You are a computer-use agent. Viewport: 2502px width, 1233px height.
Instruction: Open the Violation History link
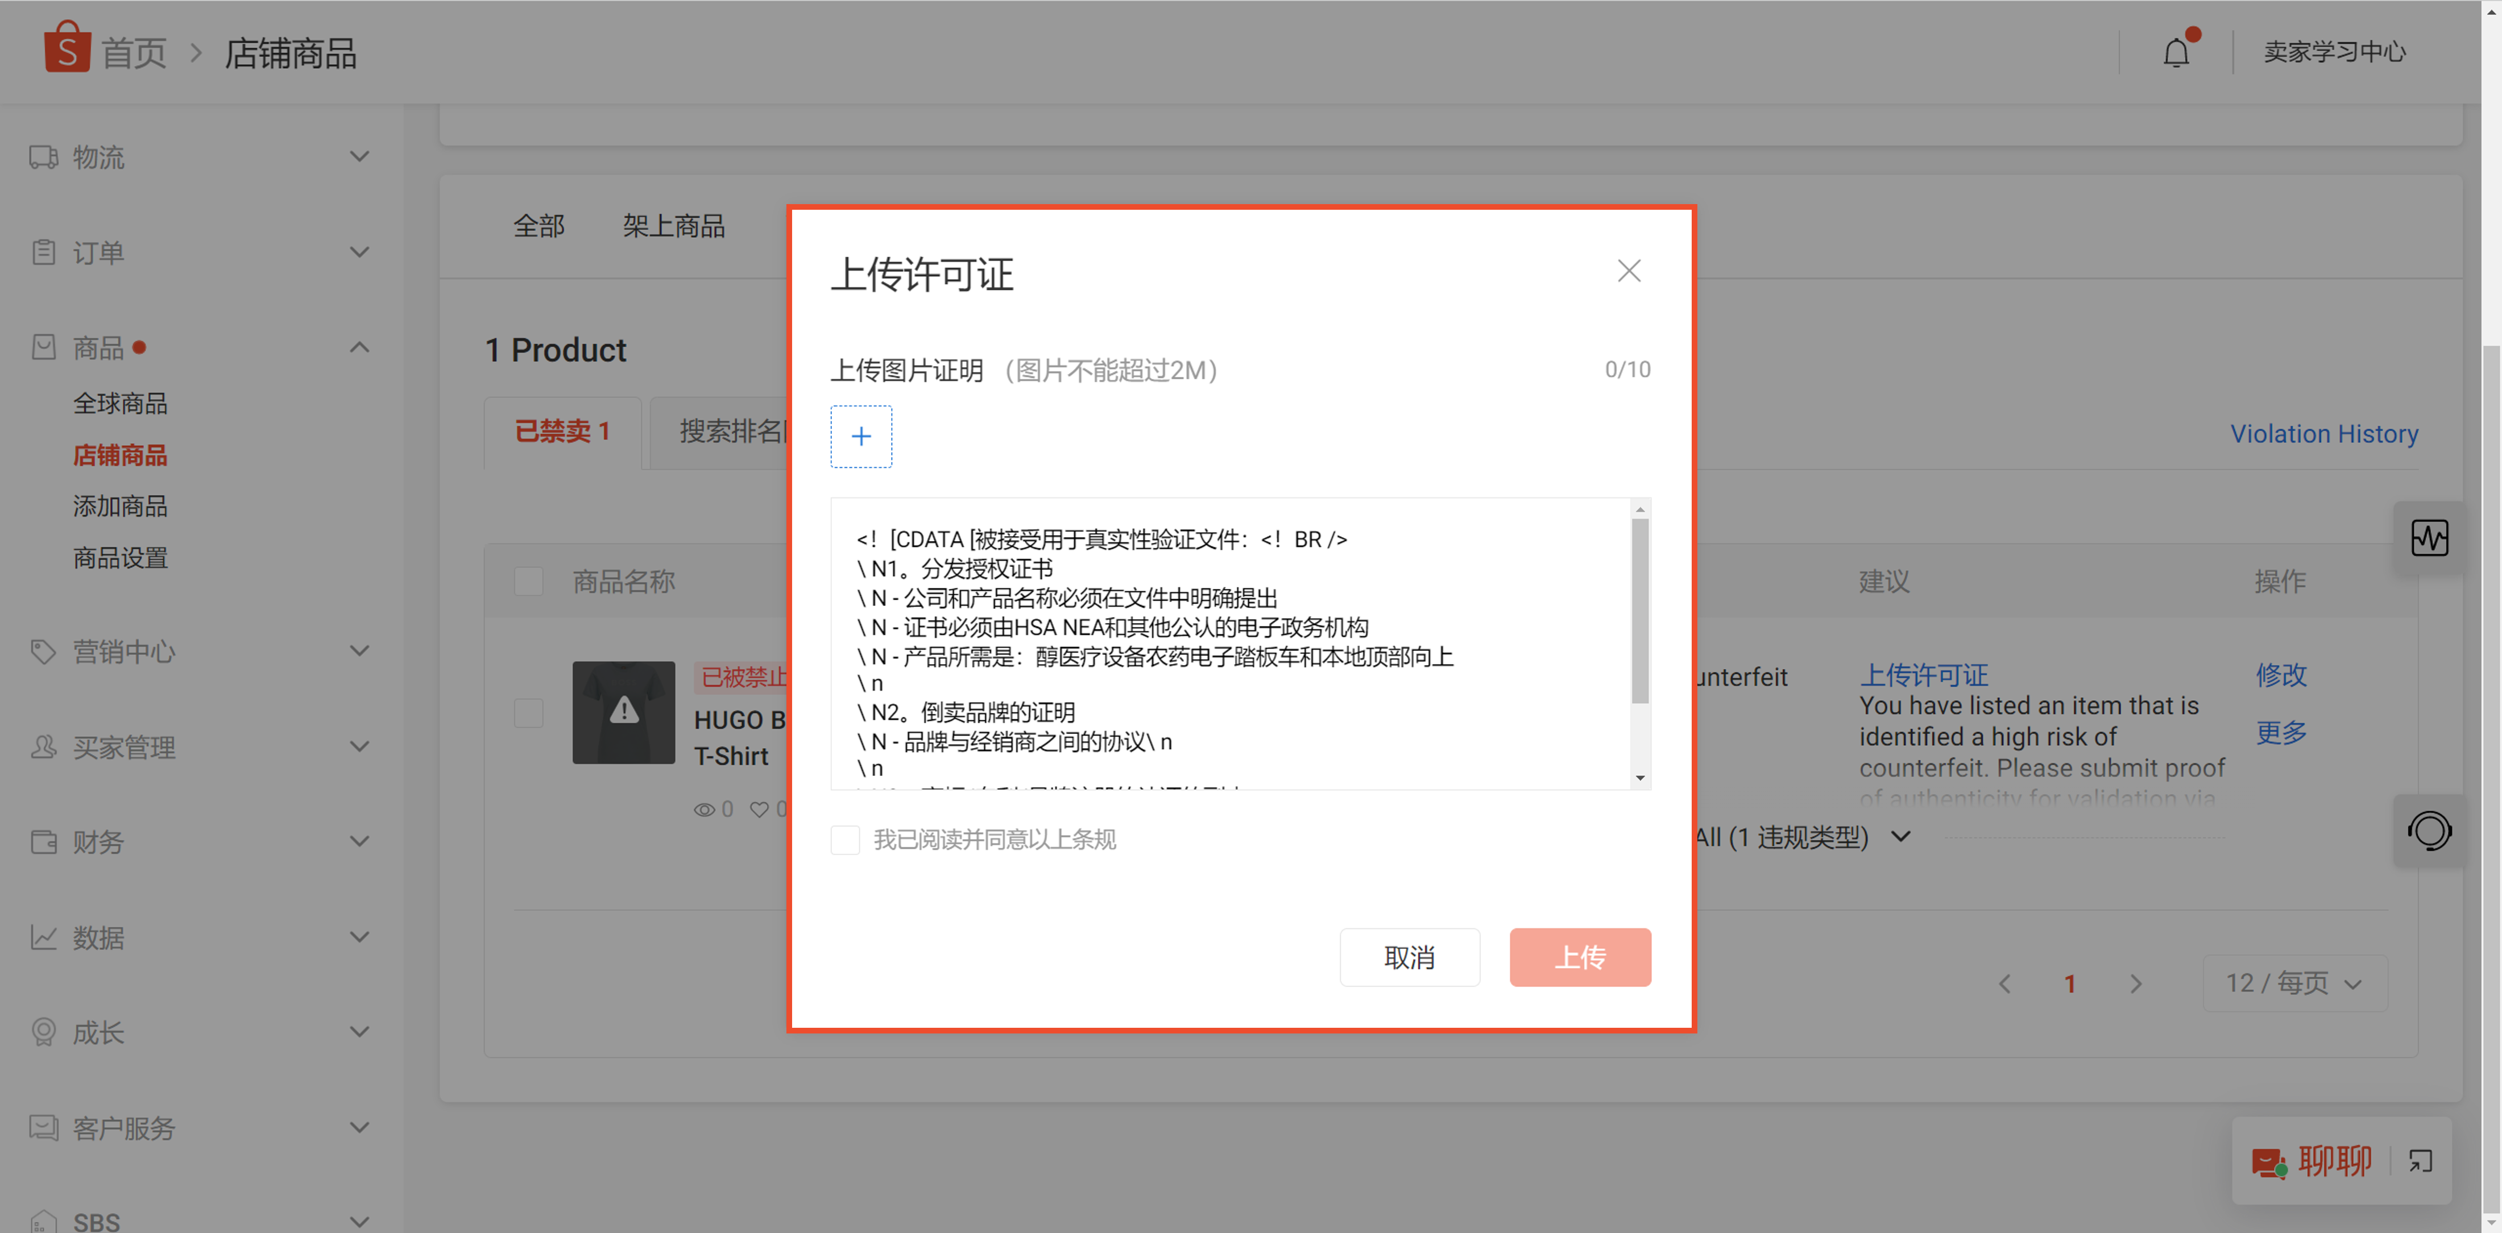coord(2323,434)
